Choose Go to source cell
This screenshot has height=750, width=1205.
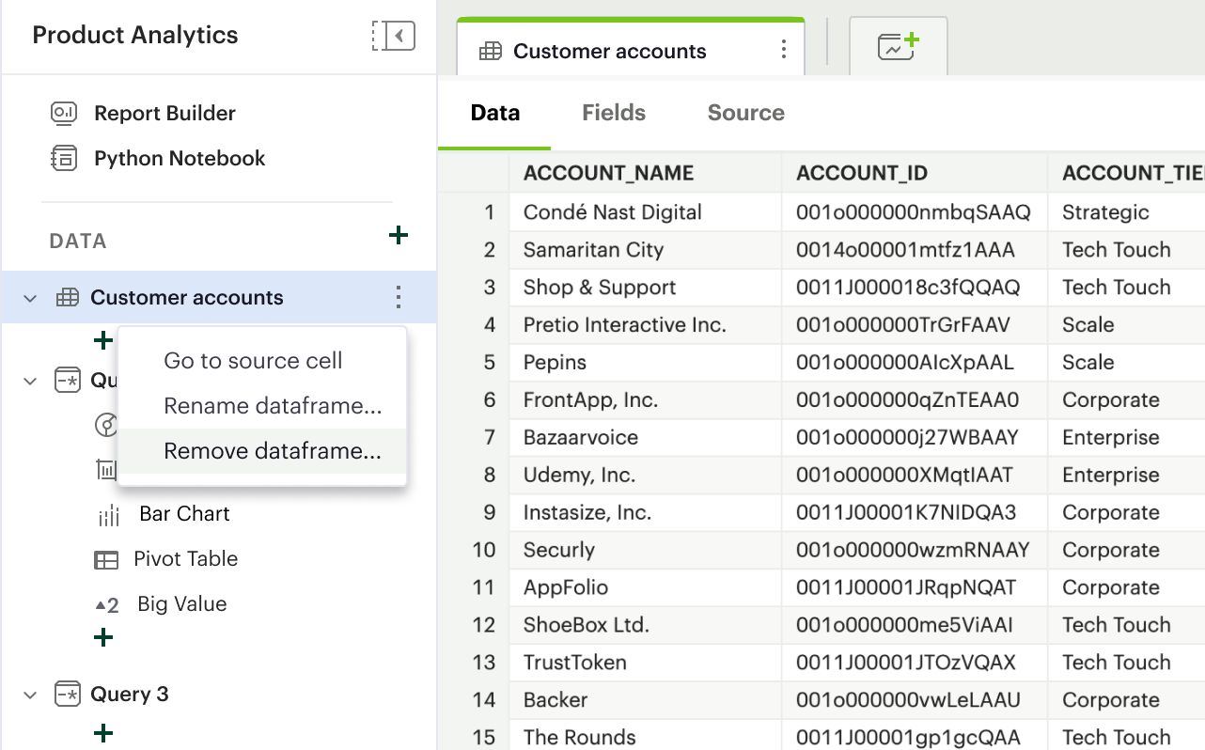pos(253,361)
